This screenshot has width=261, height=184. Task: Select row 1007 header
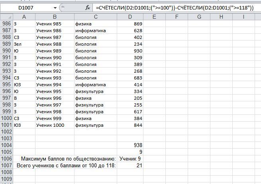(x=7, y=166)
